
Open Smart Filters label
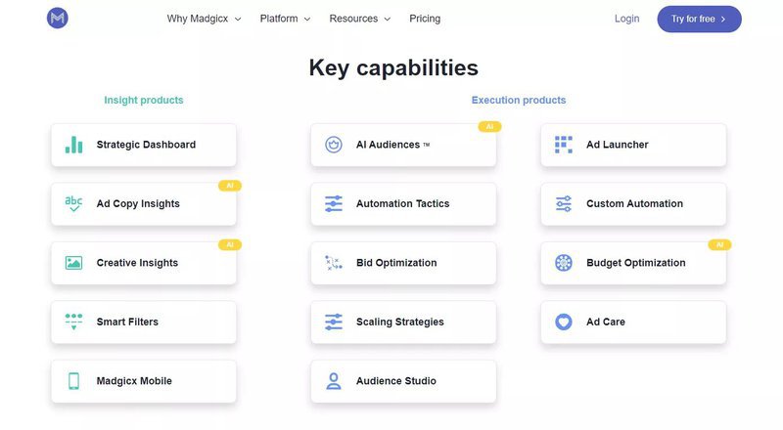point(127,322)
